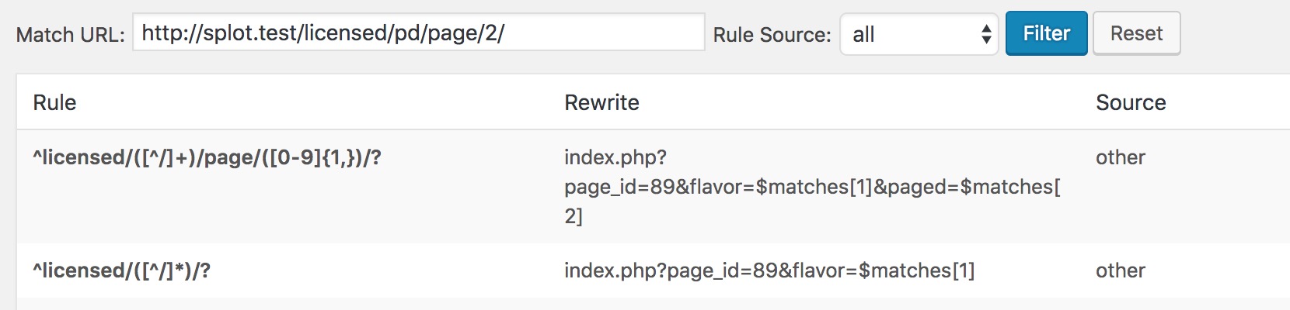Open the Rule Source dropdown showing 'all'
Image resolution: width=1290 pixels, height=310 pixels.
(918, 34)
